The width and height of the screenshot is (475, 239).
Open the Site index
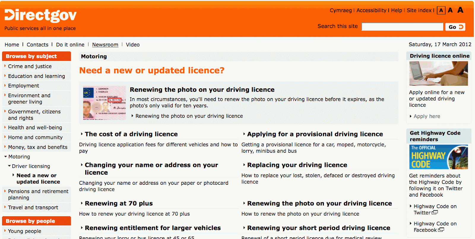click(x=419, y=10)
